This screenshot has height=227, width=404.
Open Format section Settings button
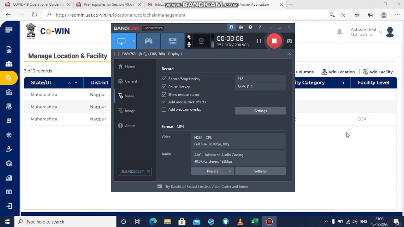click(x=260, y=171)
